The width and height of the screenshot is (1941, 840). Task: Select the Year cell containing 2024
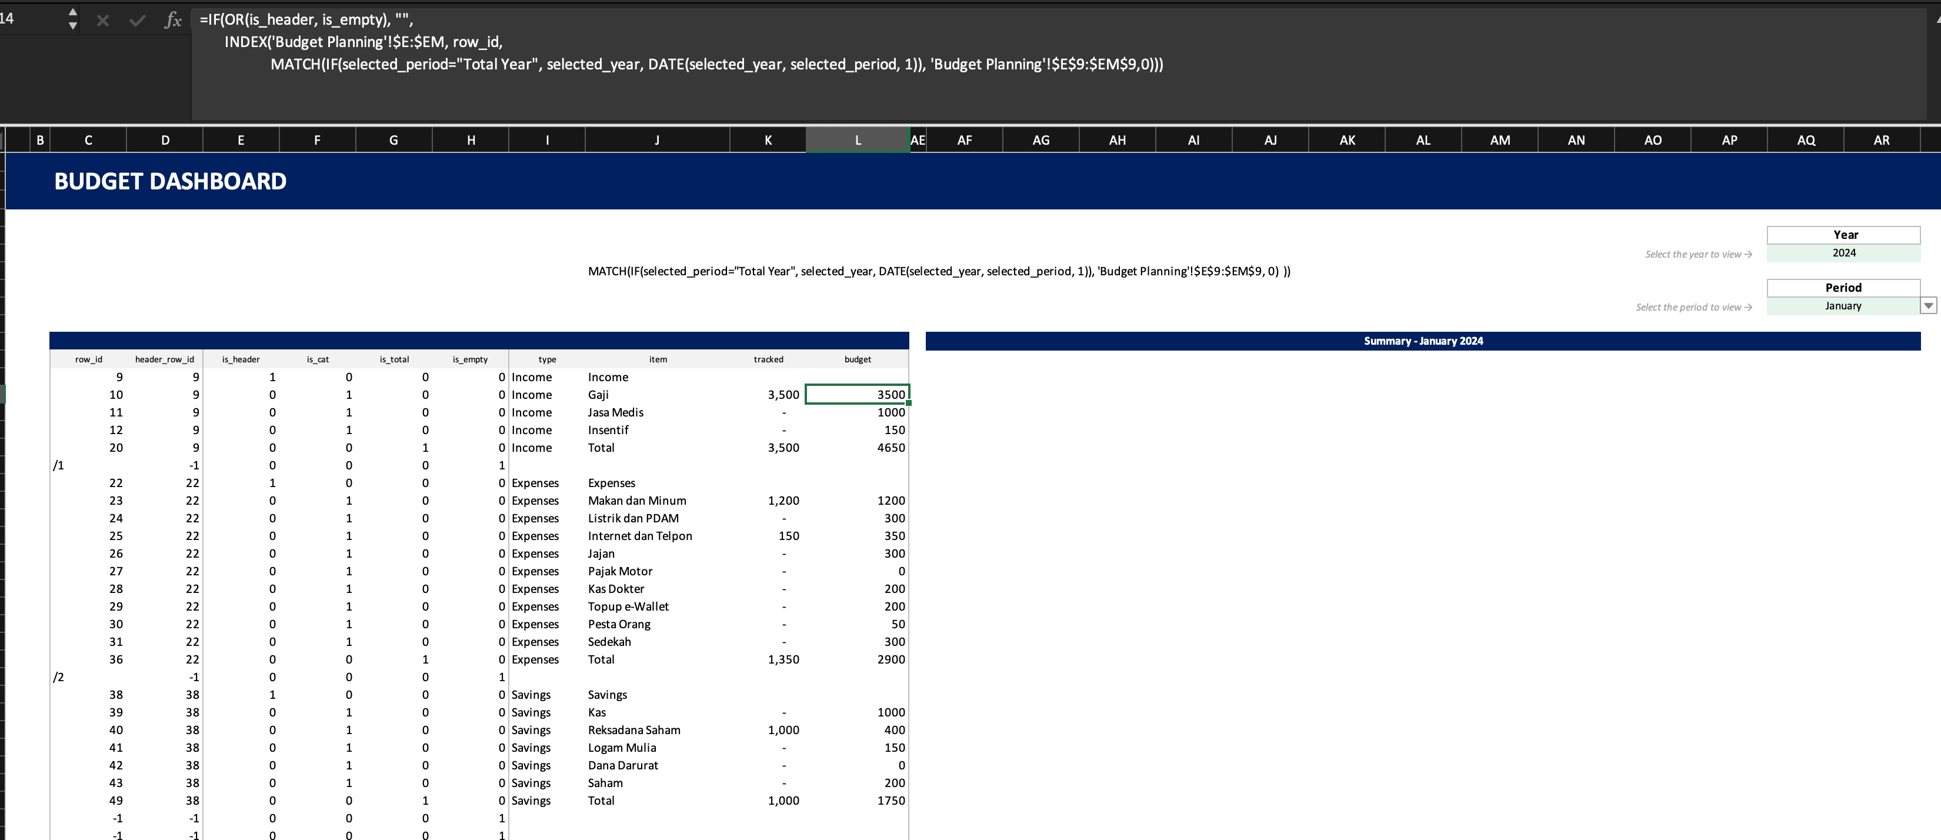(x=1844, y=253)
